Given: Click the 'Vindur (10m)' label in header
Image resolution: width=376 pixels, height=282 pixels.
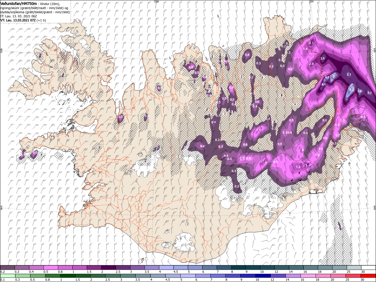Looking at the screenshot, I should (50, 4).
